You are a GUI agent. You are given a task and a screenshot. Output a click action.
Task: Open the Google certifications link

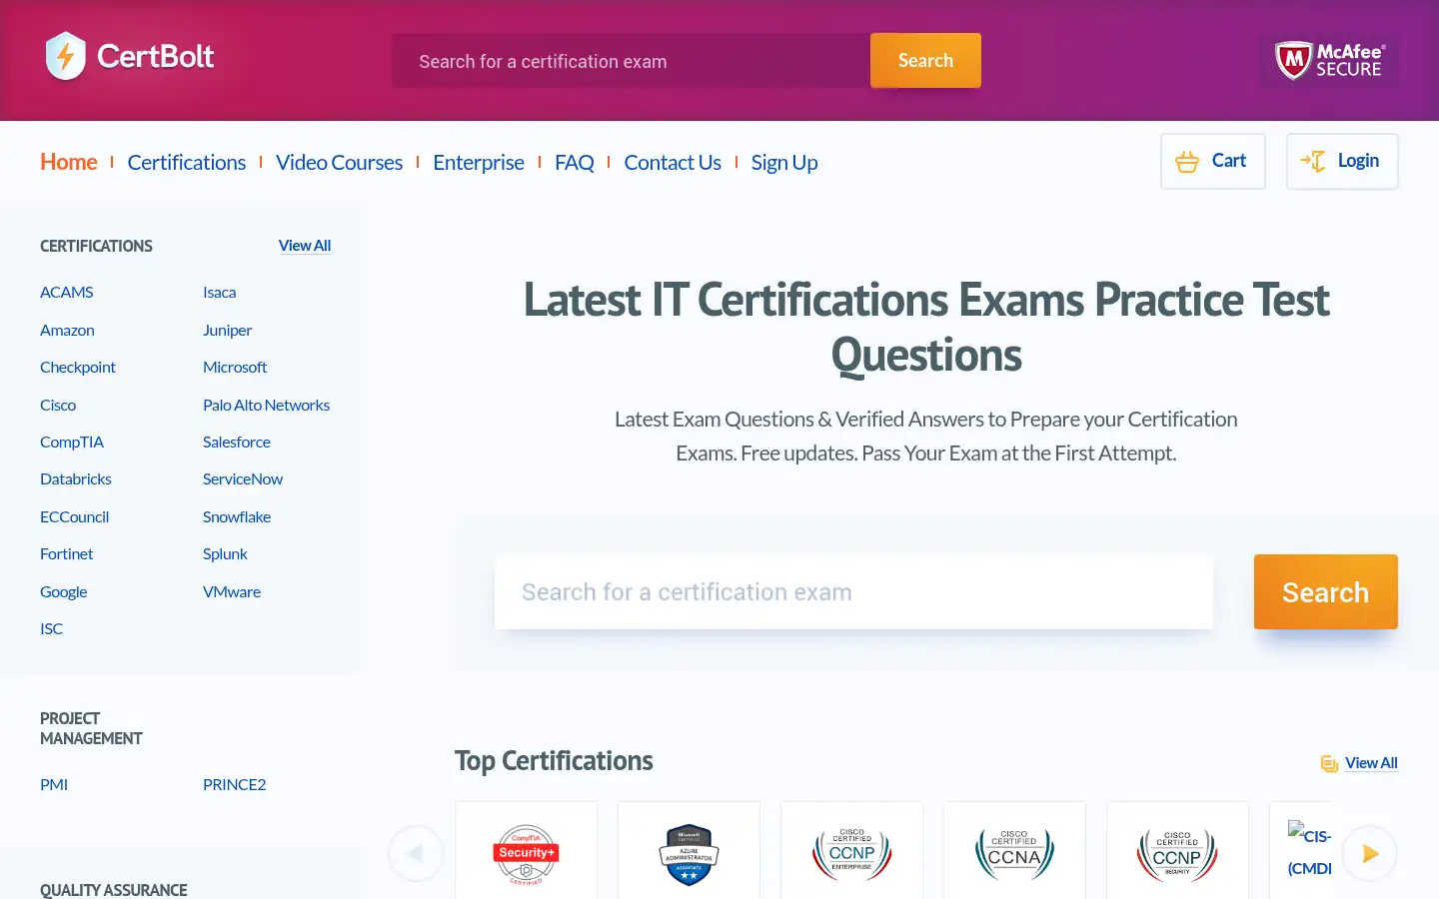tap(64, 591)
